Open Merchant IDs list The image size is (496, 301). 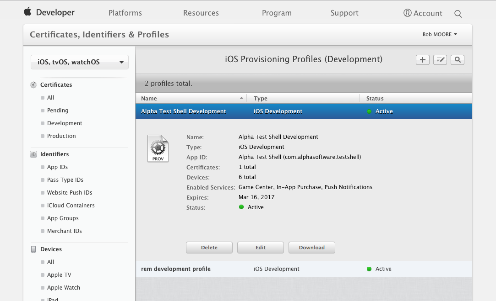[x=64, y=231]
